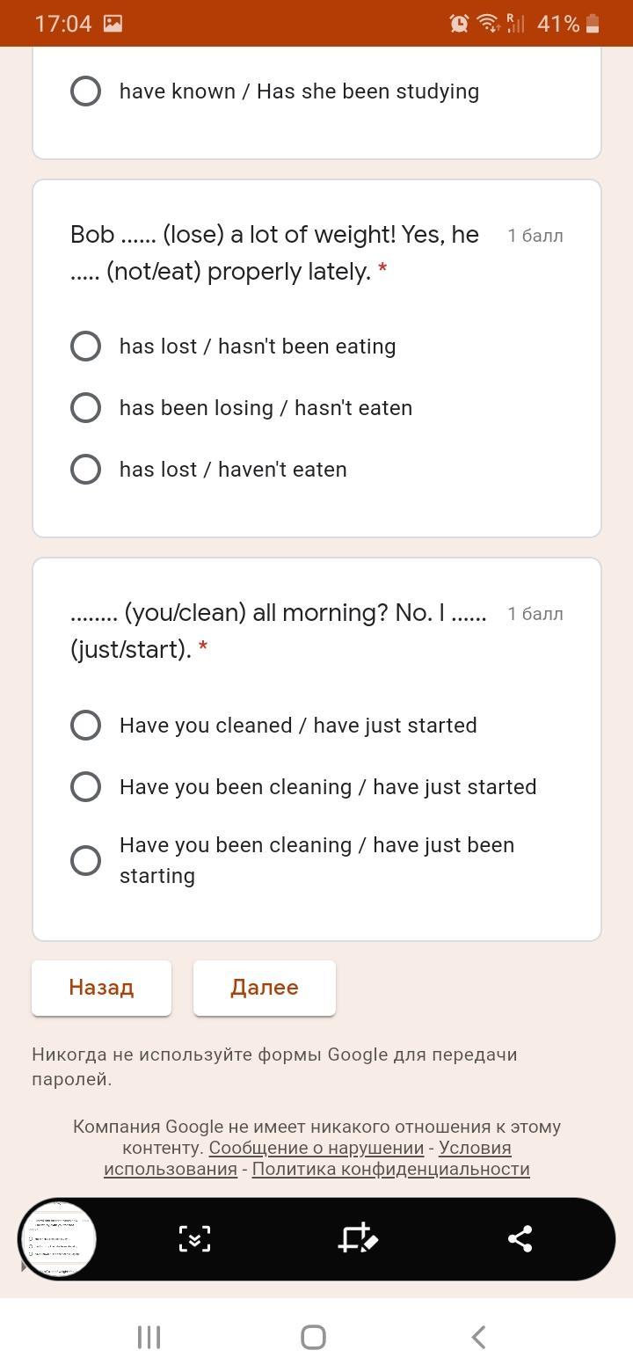The height and width of the screenshot is (1372, 633).
Task: Open the Политика конфиденциальности link
Action: click(x=390, y=1169)
